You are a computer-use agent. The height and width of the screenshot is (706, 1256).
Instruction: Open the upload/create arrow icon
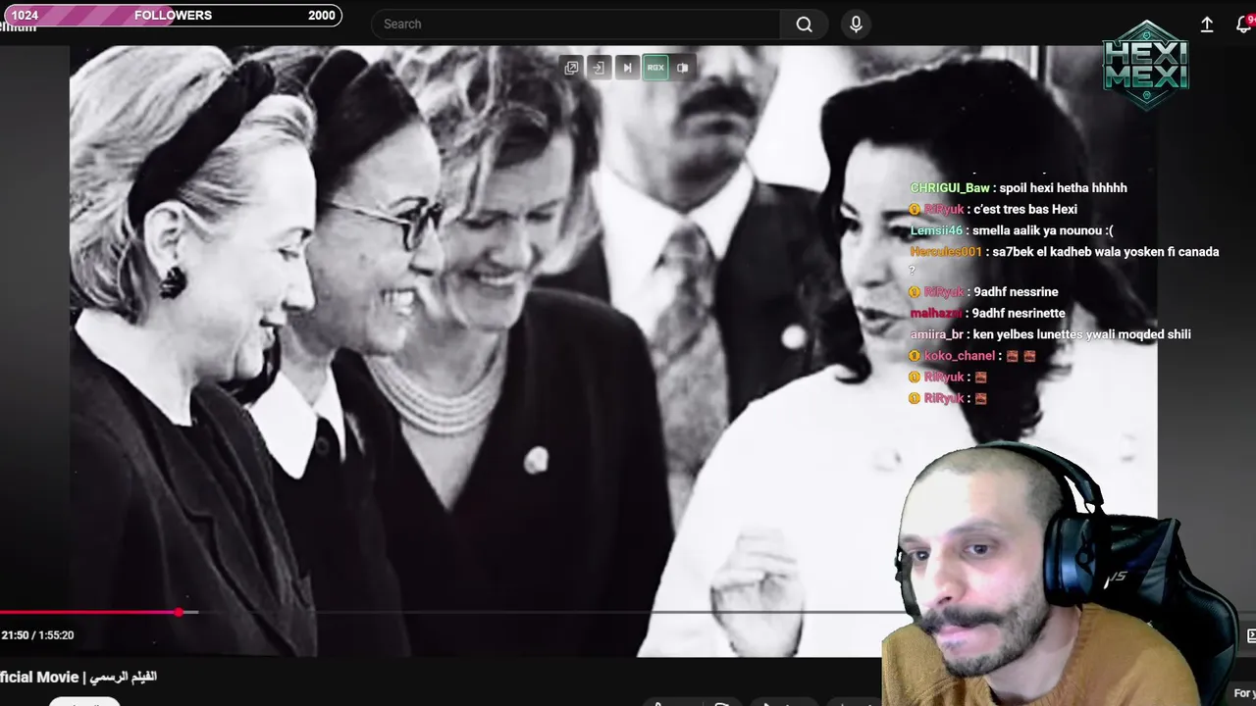click(x=1207, y=25)
